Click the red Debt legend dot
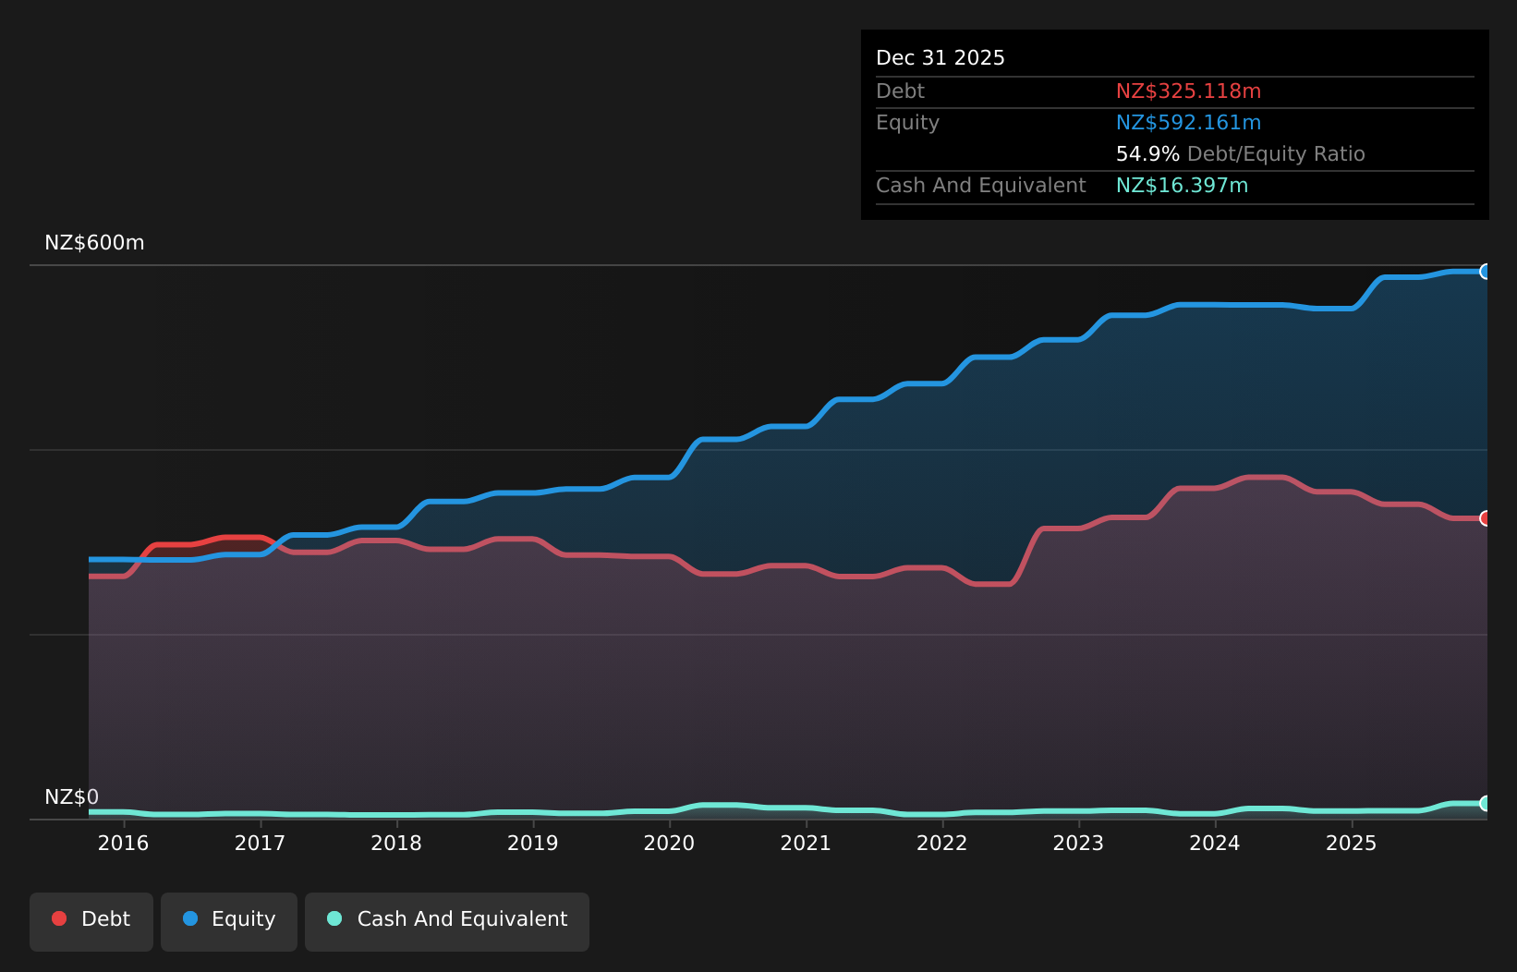Image resolution: width=1517 pixels, height=972 pixels. click(x=59, y=918)
